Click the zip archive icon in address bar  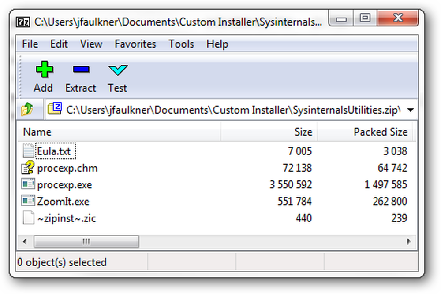point(55,108)
